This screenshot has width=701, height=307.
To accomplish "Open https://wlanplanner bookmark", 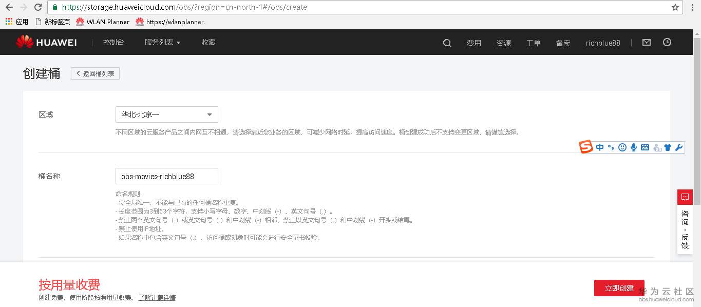I will (170, 22).
